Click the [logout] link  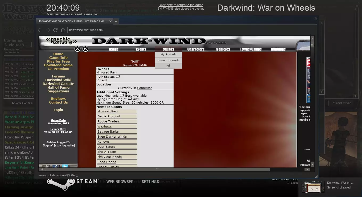pyautogui.click(x=48, y=146)
